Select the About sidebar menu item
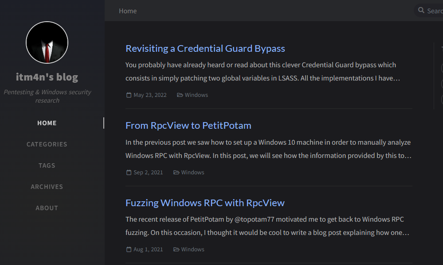The image size is (443, 265). (x=47, y=208)
